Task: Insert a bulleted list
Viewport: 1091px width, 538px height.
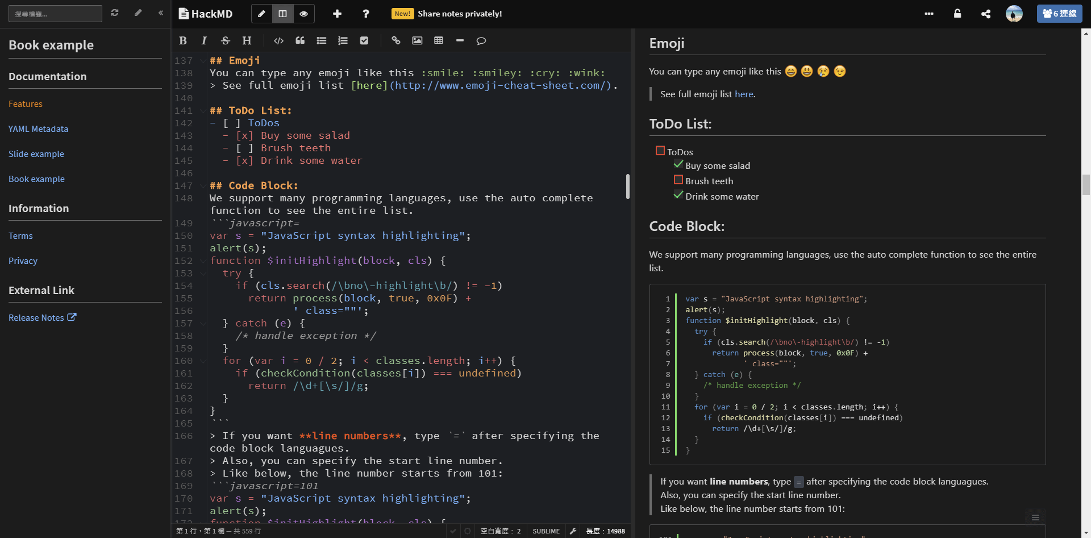Action: pos(322,40)
